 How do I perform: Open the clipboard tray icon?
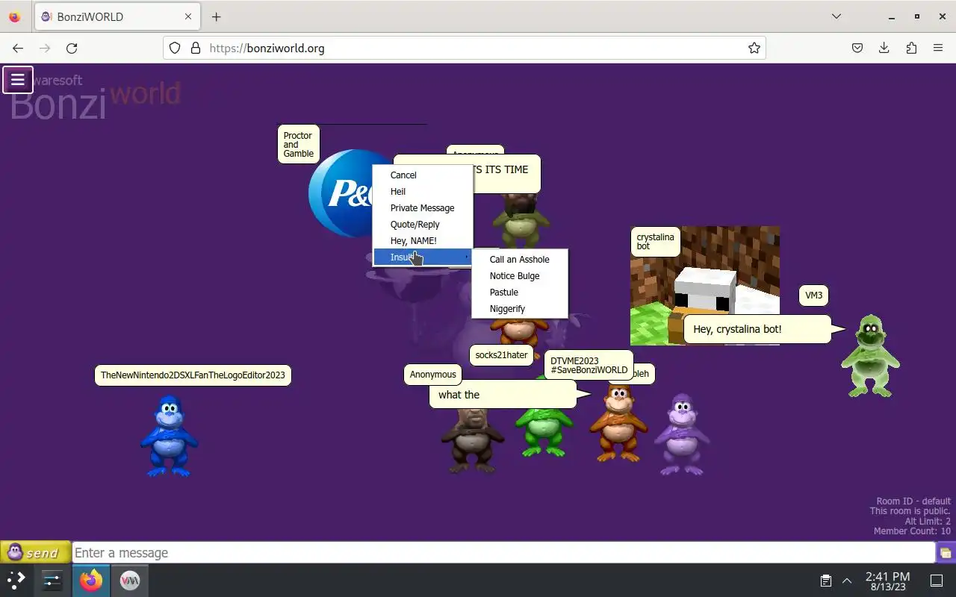coord(825,581)
